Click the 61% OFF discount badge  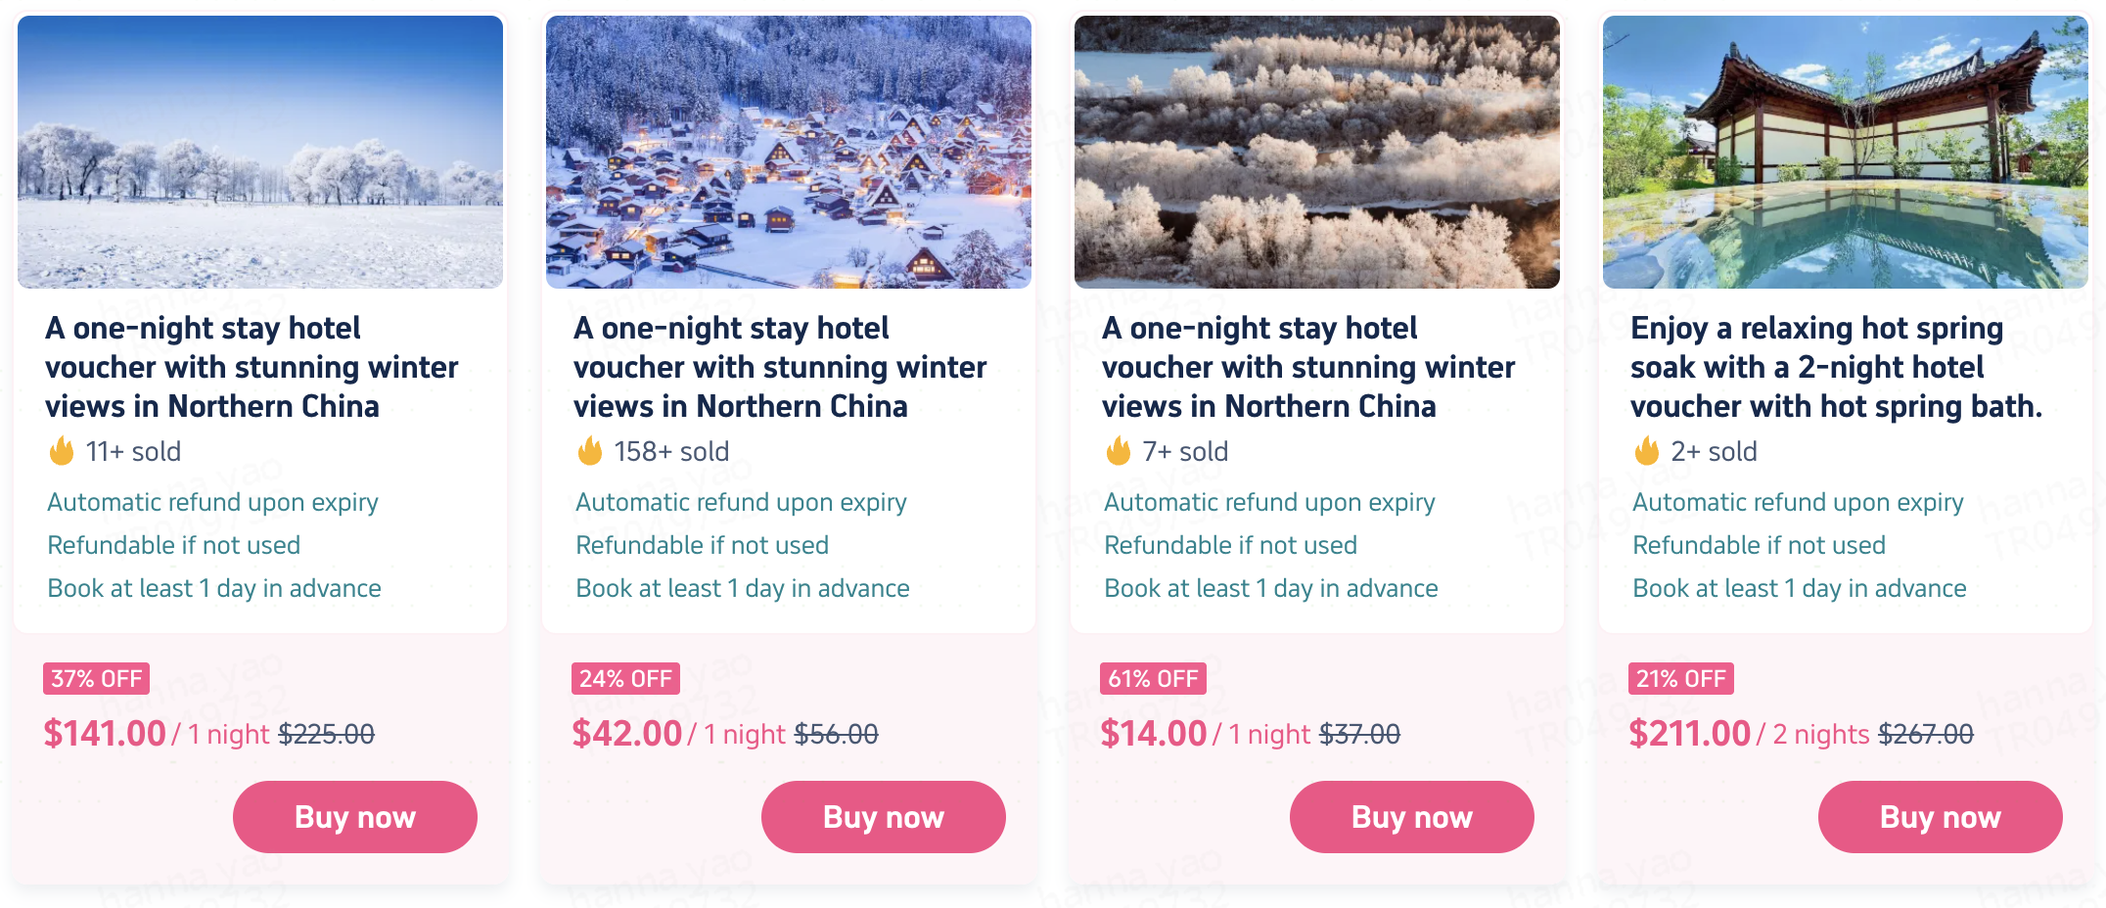[x=1153, y=678]
